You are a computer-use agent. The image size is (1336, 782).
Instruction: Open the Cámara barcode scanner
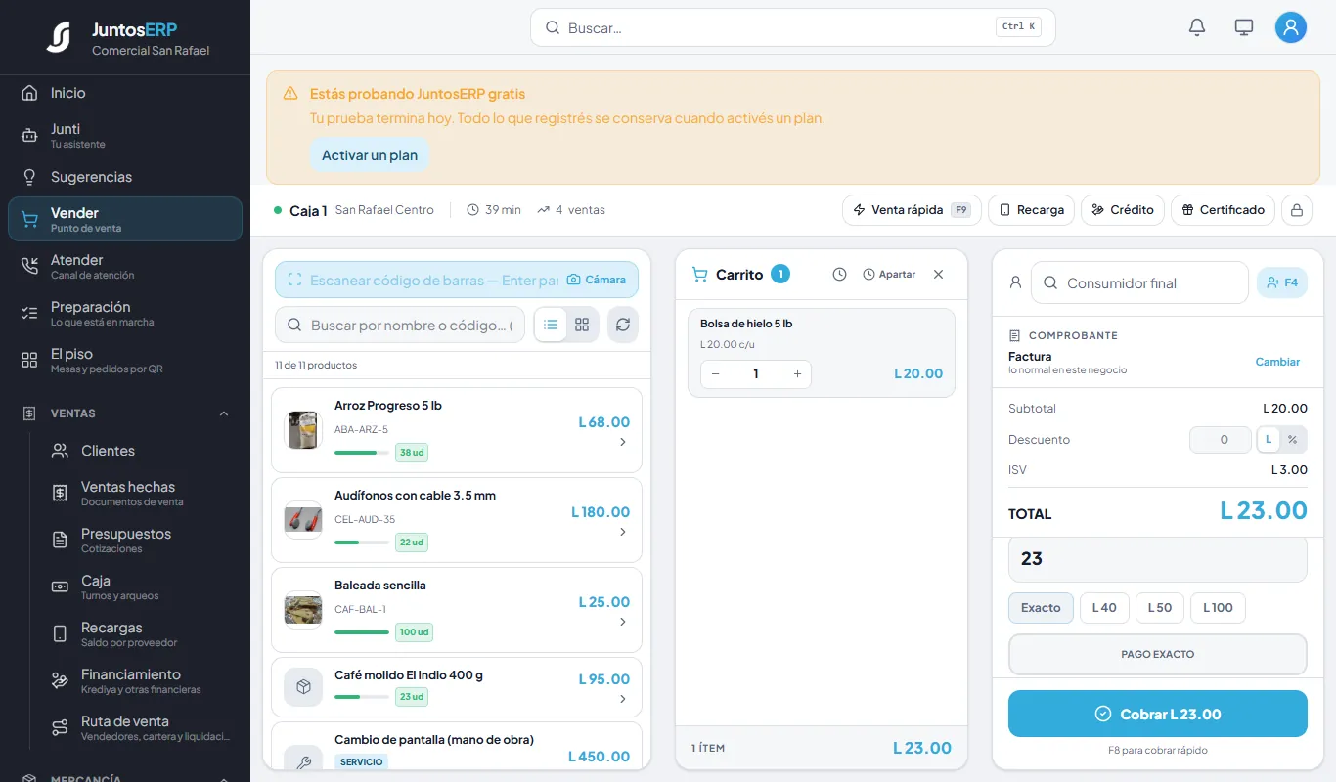coord(597,280)
